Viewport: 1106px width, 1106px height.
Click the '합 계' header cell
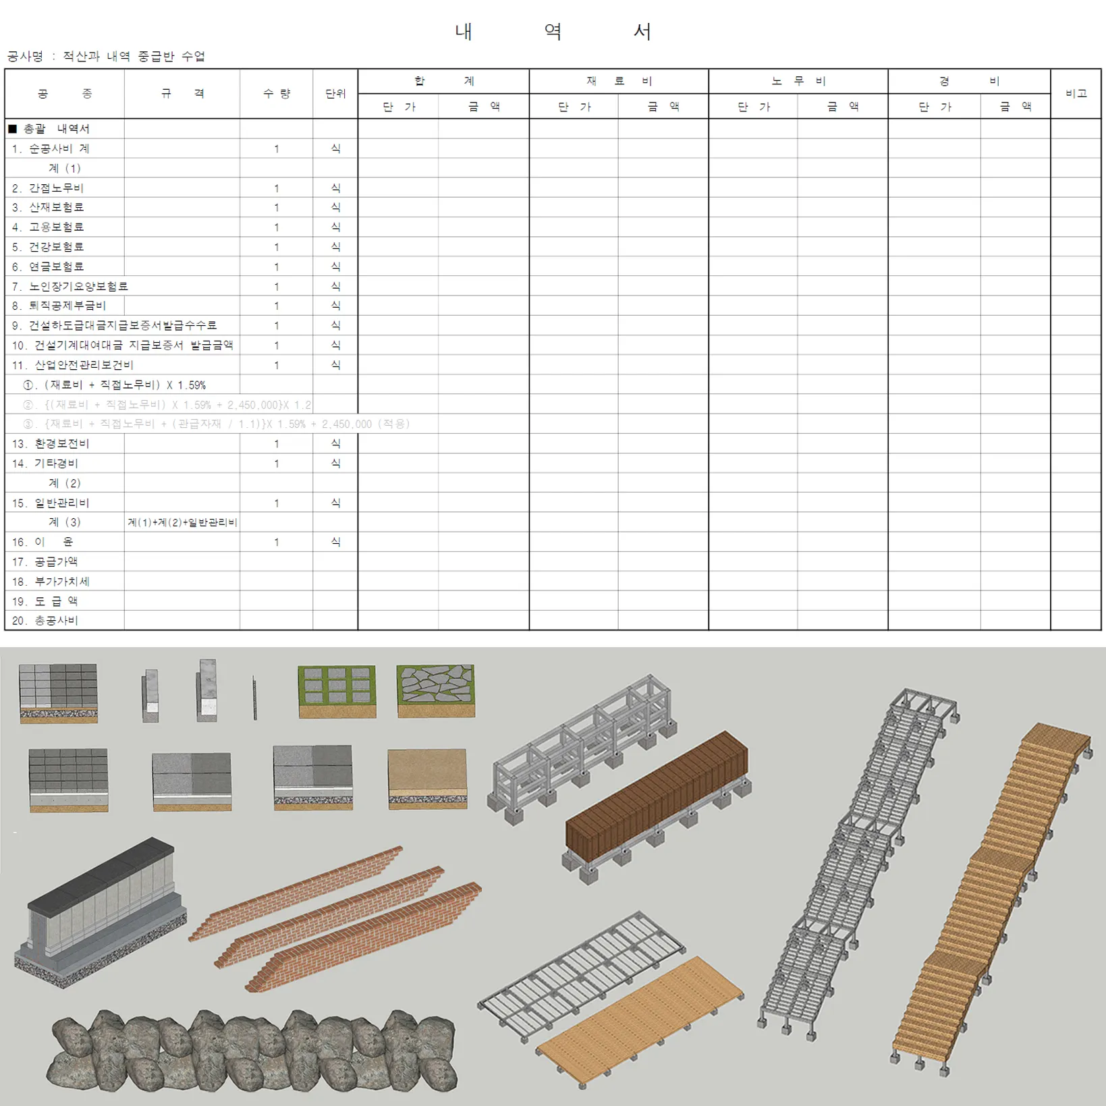(x=443, y=82)
